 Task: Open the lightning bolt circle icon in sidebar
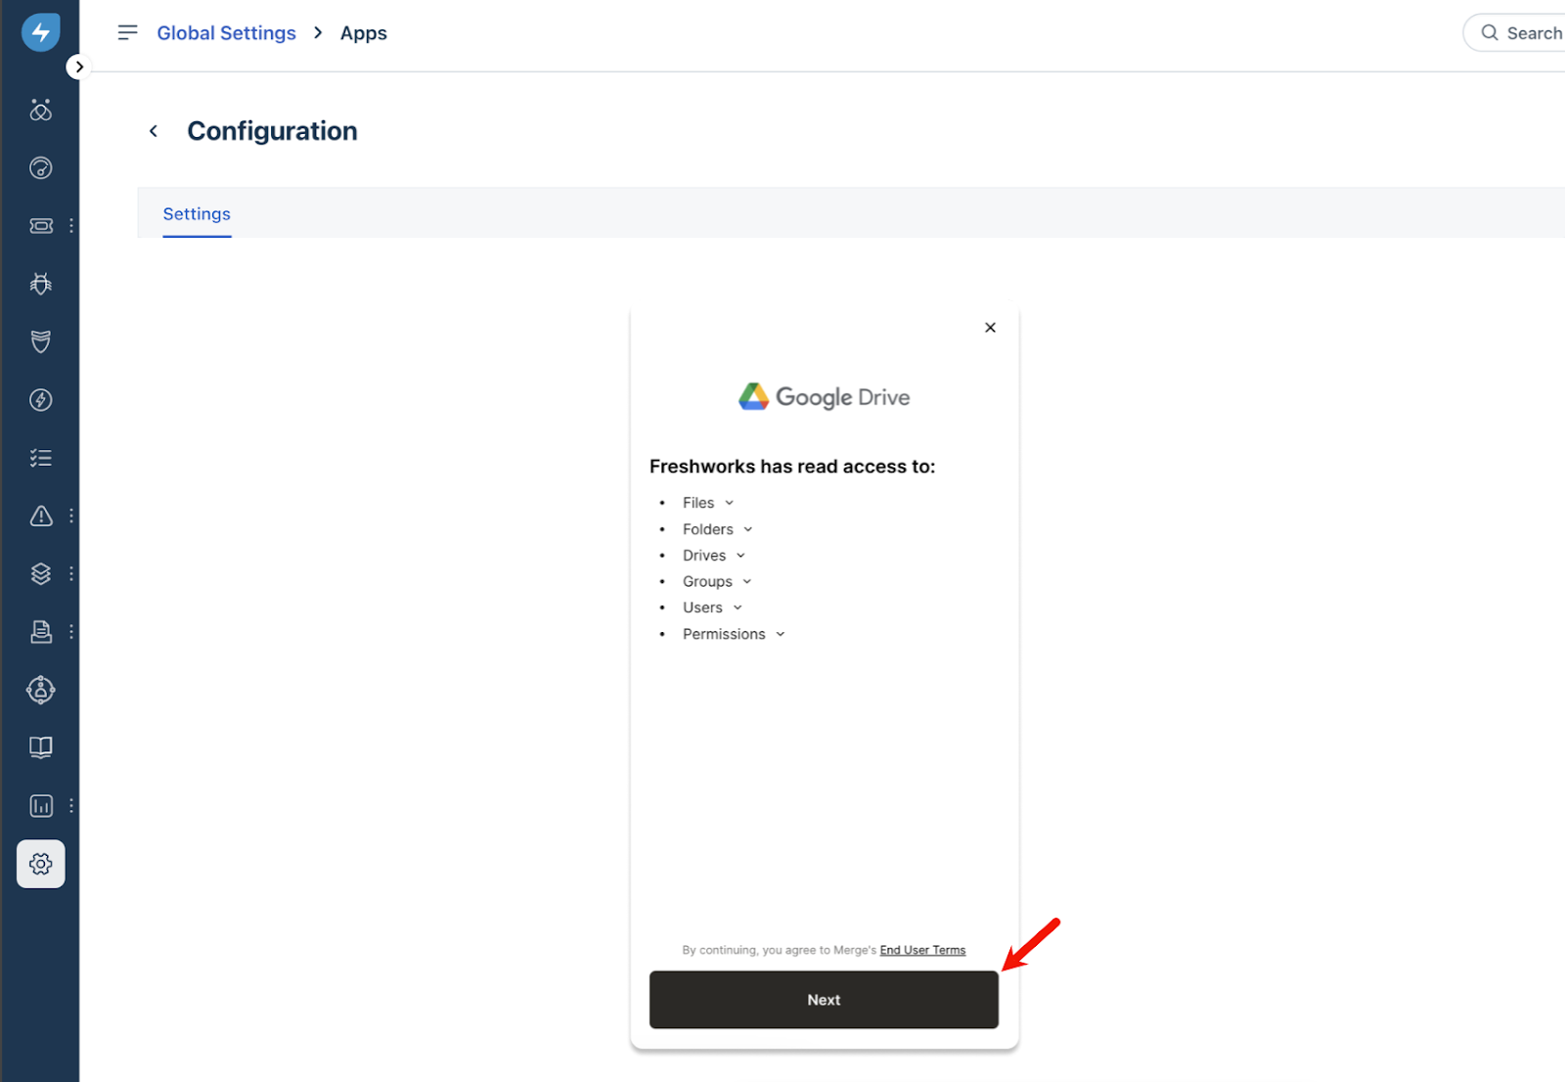point(41,399)
